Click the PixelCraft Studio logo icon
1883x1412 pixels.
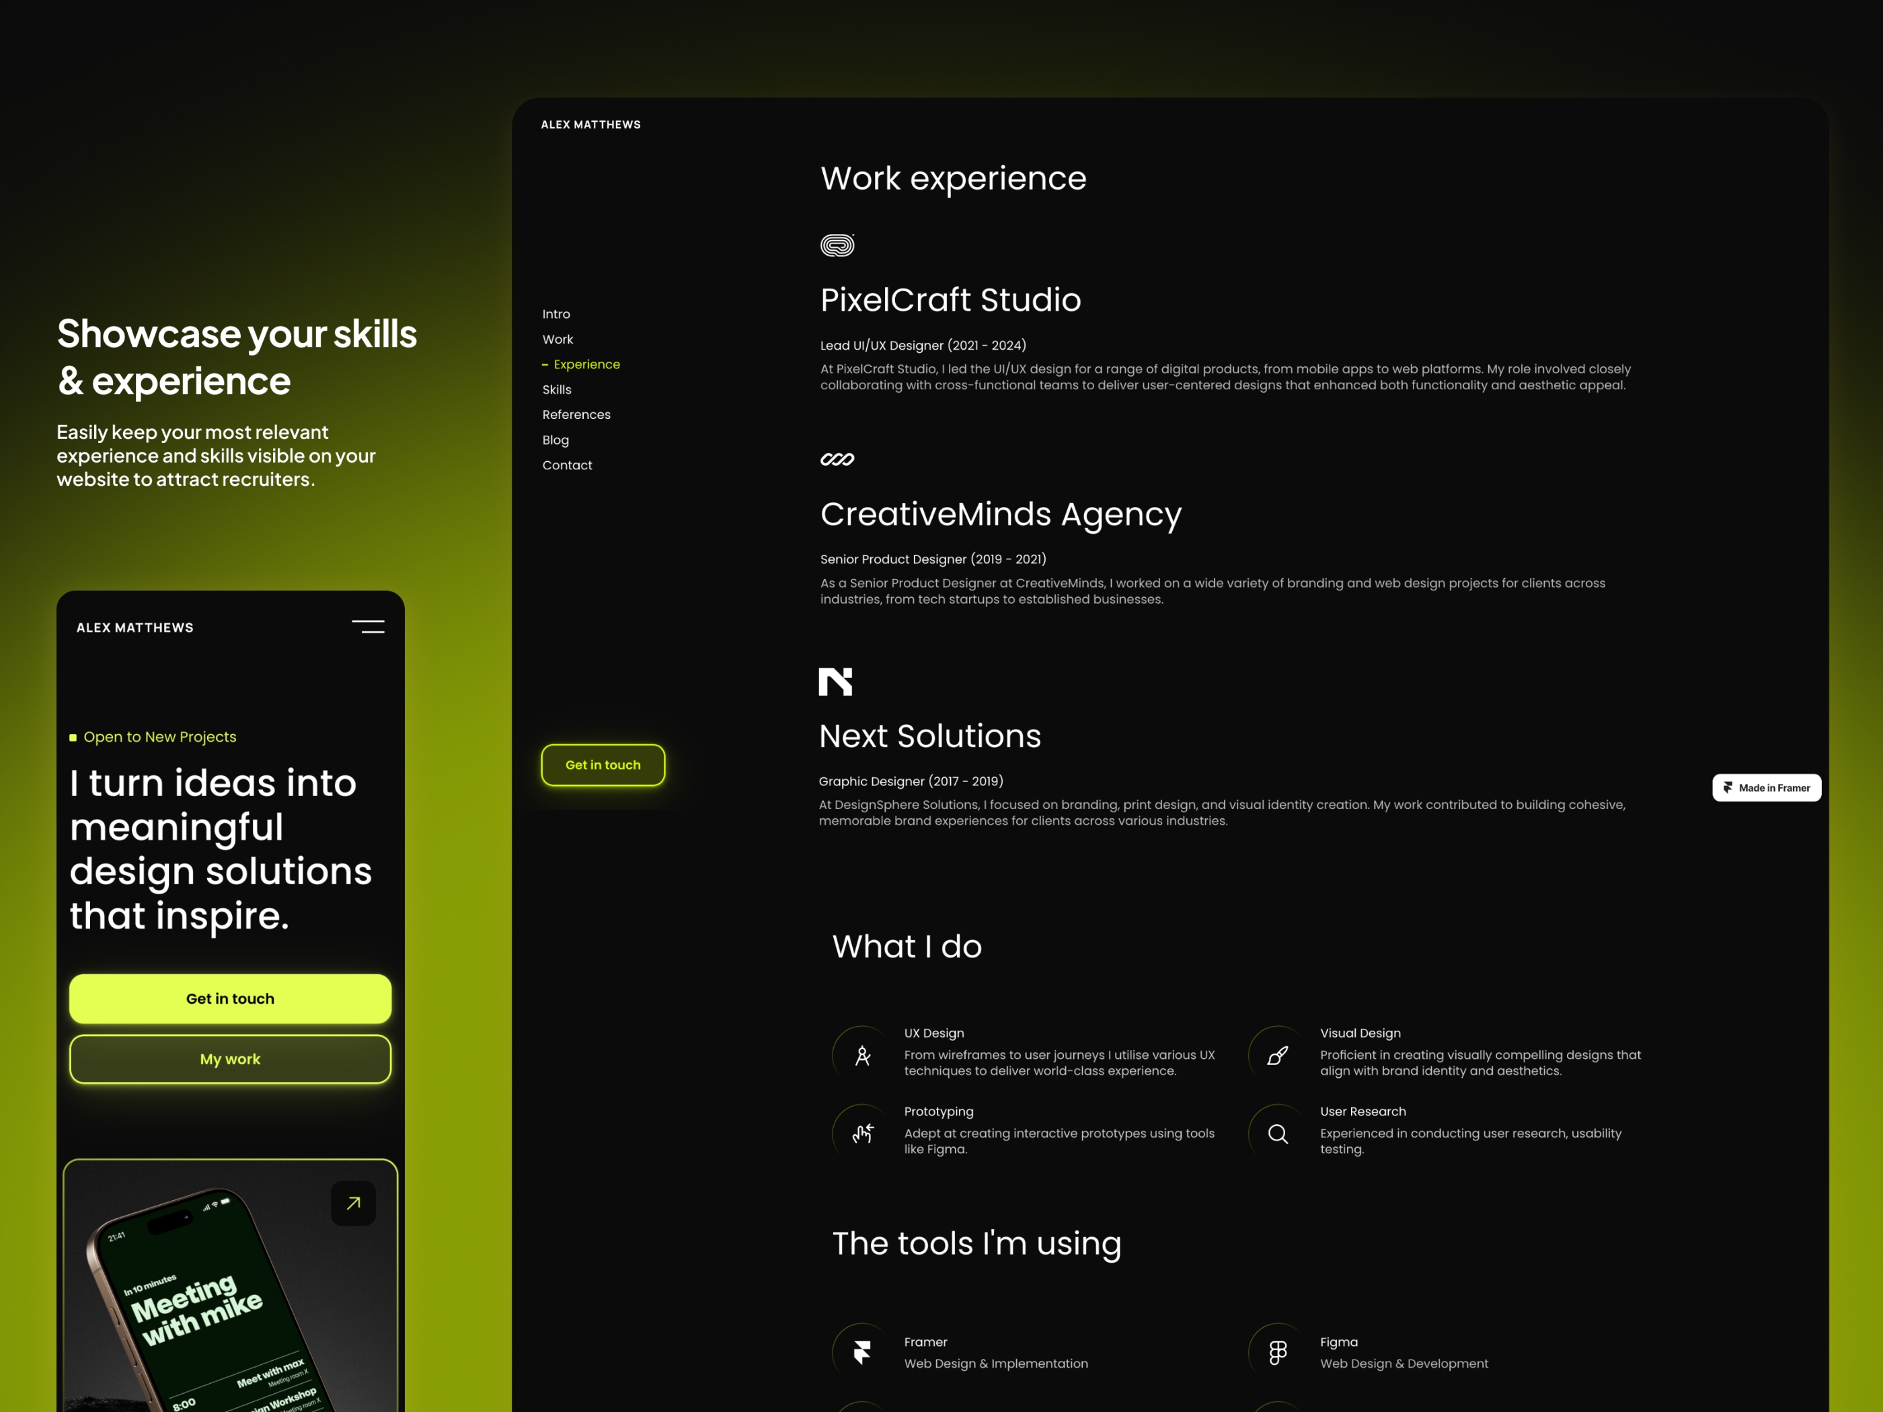click(x=838, y=243)
